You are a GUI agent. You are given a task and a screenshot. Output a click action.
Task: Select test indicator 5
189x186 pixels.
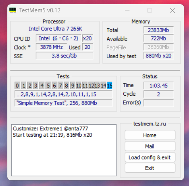point(48,86)
